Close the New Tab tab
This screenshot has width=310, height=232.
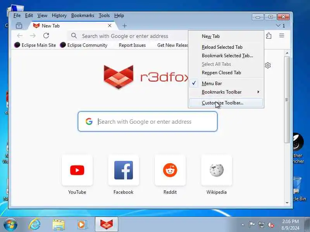110,26
